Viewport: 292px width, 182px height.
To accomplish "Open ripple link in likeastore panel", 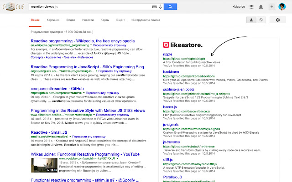I will 167,54.
